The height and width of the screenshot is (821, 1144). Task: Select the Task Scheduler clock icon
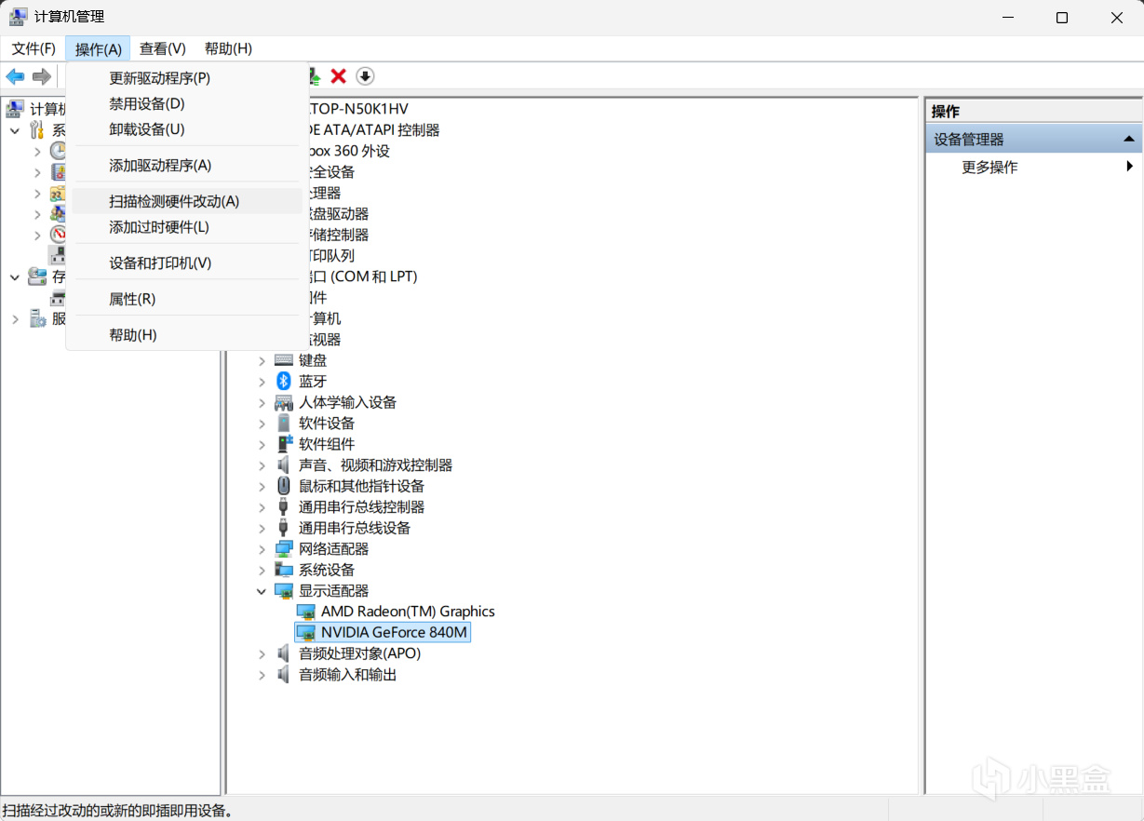[58, 151]
